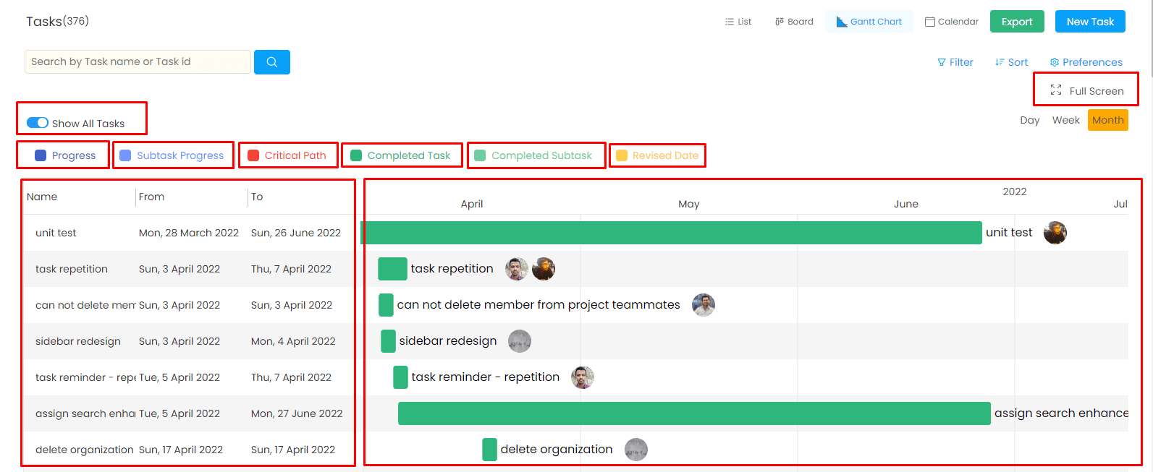
Task: Click the Calendar view icon
Action: [x=930, y=22]
